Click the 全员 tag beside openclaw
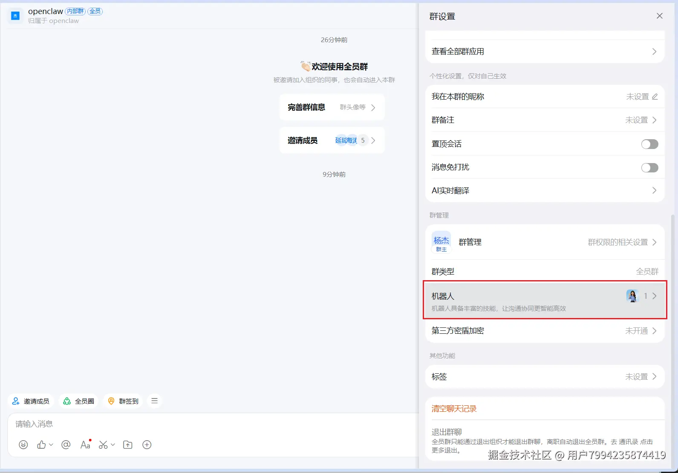The width and height of the screenshot is (678, 473). (95, 11)
